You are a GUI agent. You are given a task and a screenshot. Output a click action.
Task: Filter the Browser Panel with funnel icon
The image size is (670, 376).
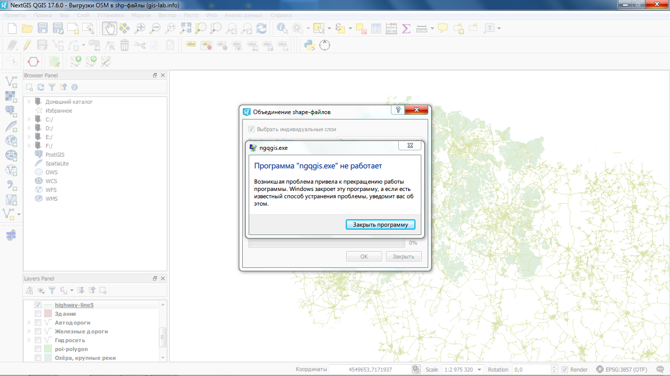(52, 87)
